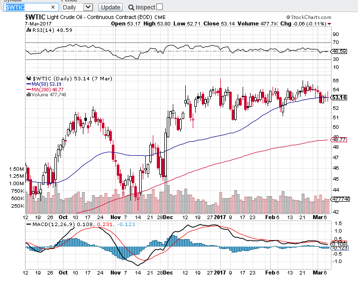Click the RSI(14) 48.59 label

(52, 30)
